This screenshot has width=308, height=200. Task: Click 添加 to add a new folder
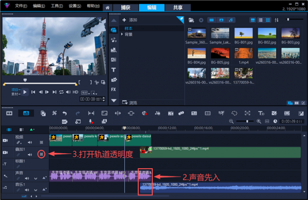(x=130, y=20)
